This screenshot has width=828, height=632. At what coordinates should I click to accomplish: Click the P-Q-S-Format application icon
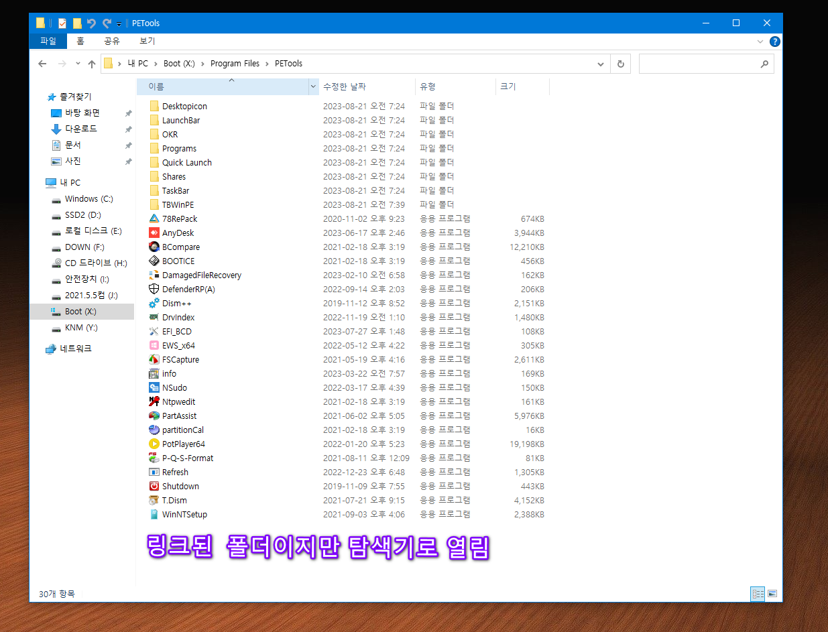pos(154,458)
